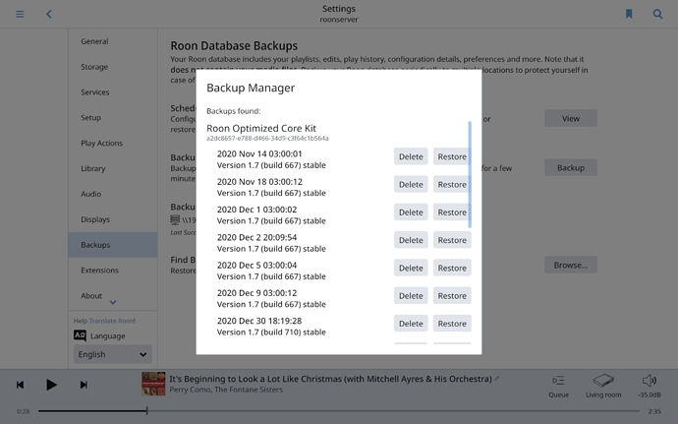Click backup ID a2dc8657-e788 text
The width and height of the screenshot is (678, 424).
pos(267,139)
